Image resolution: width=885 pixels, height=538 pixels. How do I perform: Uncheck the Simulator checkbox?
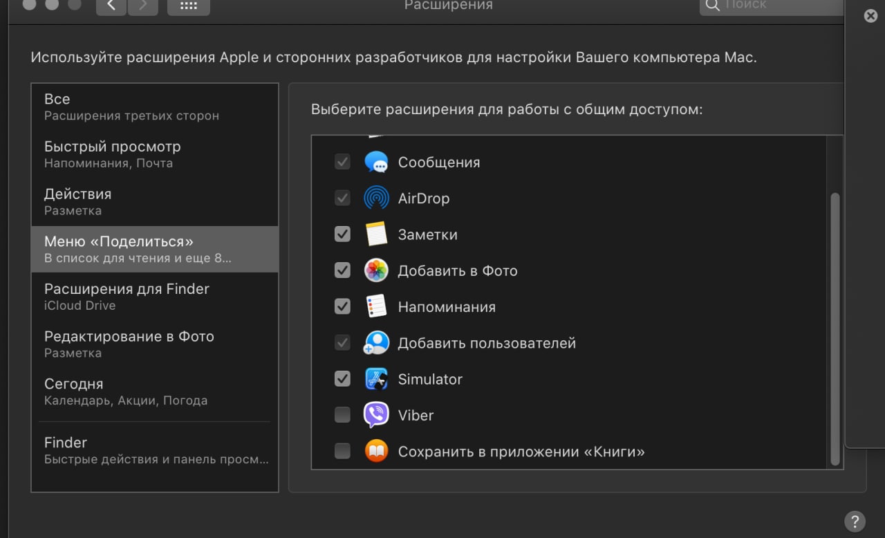pyautogui.click(x=342, y=379)
